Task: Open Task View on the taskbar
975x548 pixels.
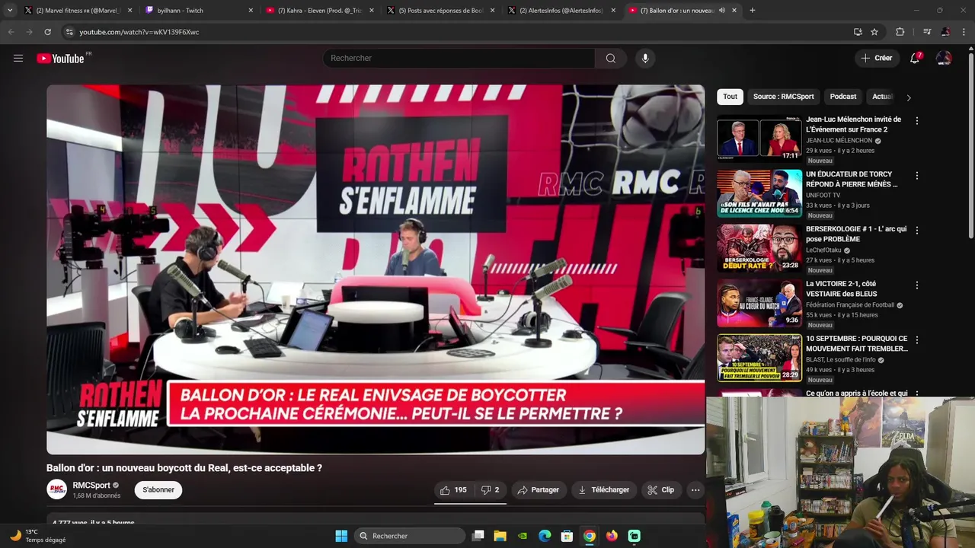Action: (478, 536)
